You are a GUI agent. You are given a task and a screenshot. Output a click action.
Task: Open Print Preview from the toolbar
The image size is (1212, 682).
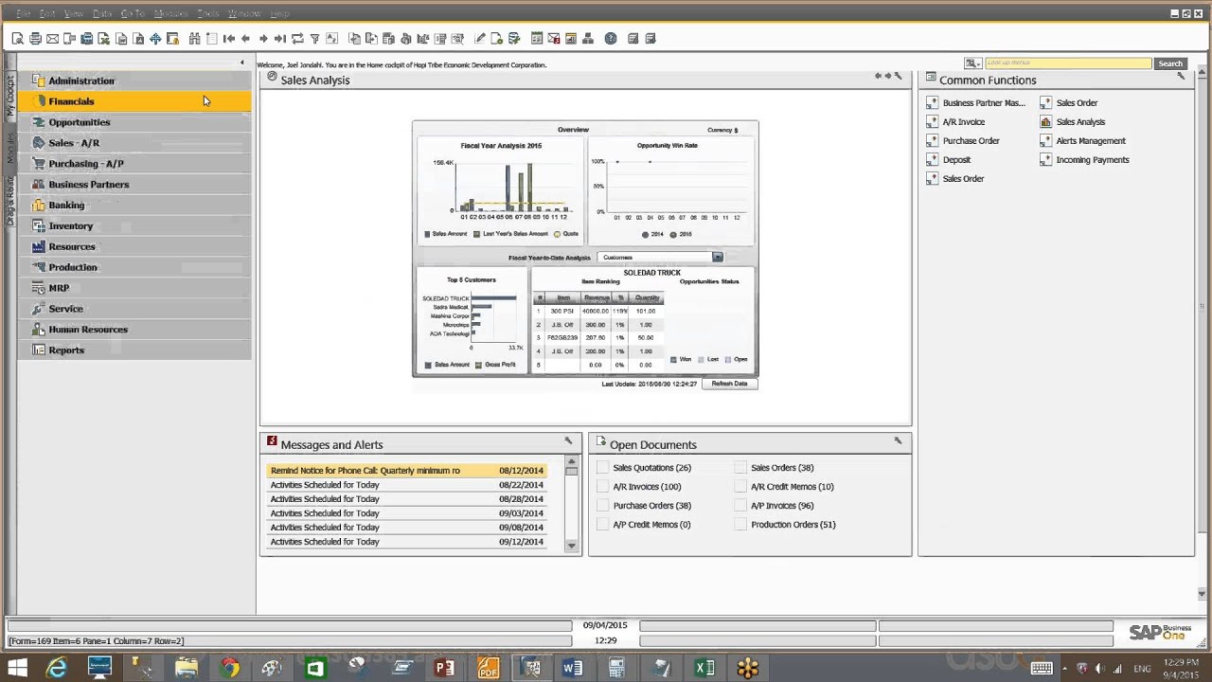tap(17, 39)
